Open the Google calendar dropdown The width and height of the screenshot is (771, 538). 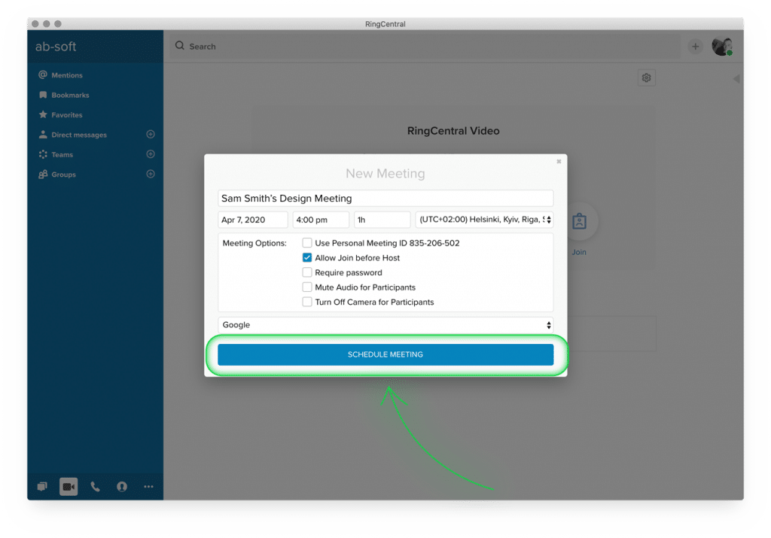click(x=385, y=325)
